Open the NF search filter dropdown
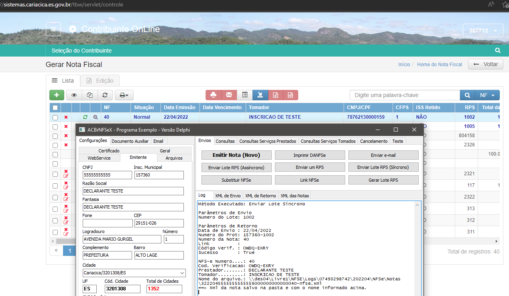This screenshot has height=296, width=509. pos(487,95)
